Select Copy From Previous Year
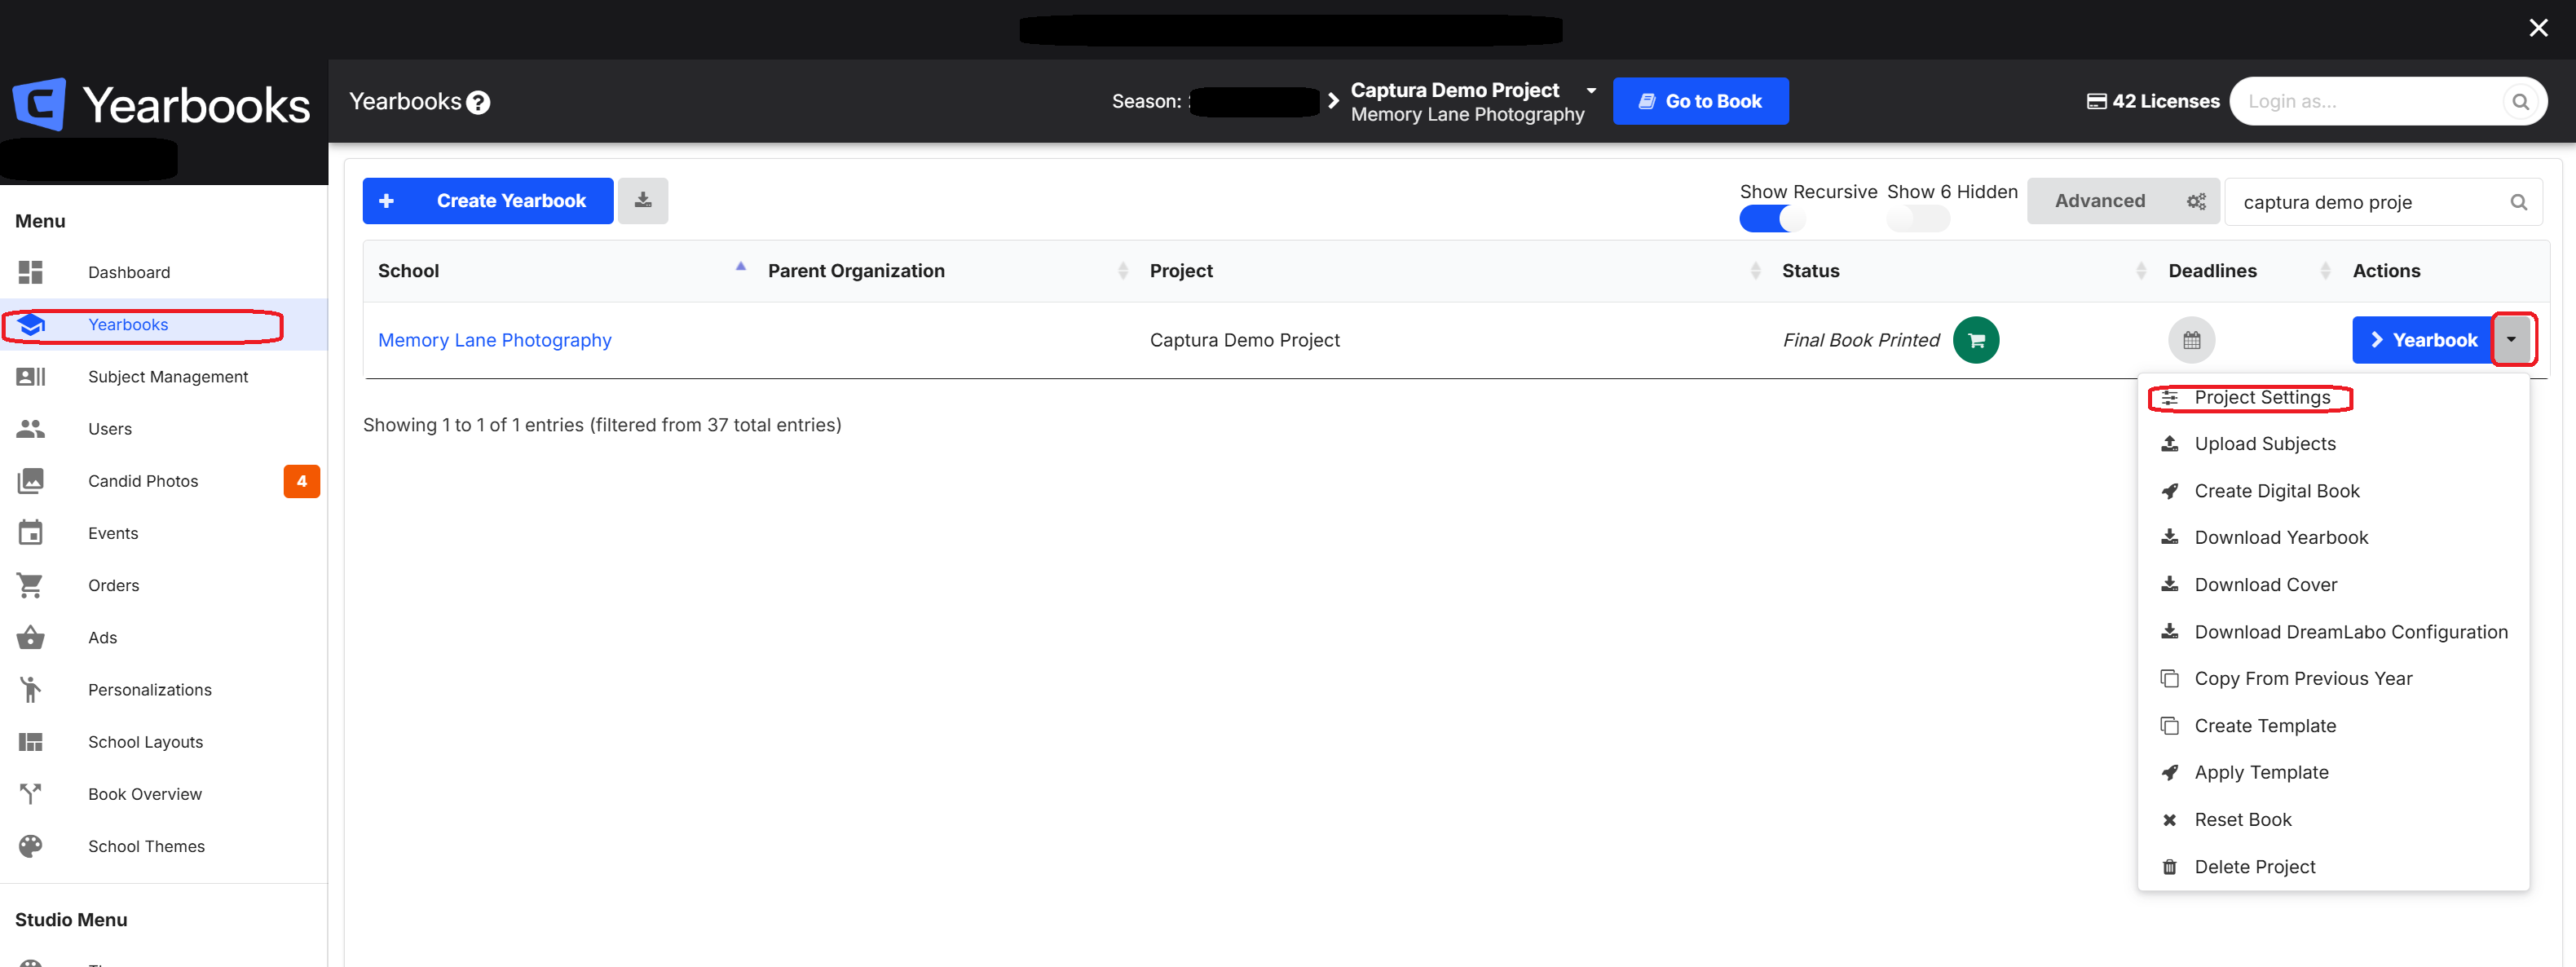 (2302, 679)
